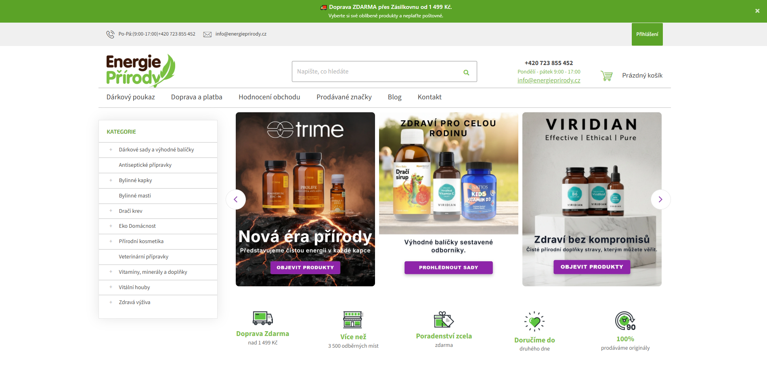Click the green heart delivery icon
This screenshot has width=767, height=380.
click(534, 321)
